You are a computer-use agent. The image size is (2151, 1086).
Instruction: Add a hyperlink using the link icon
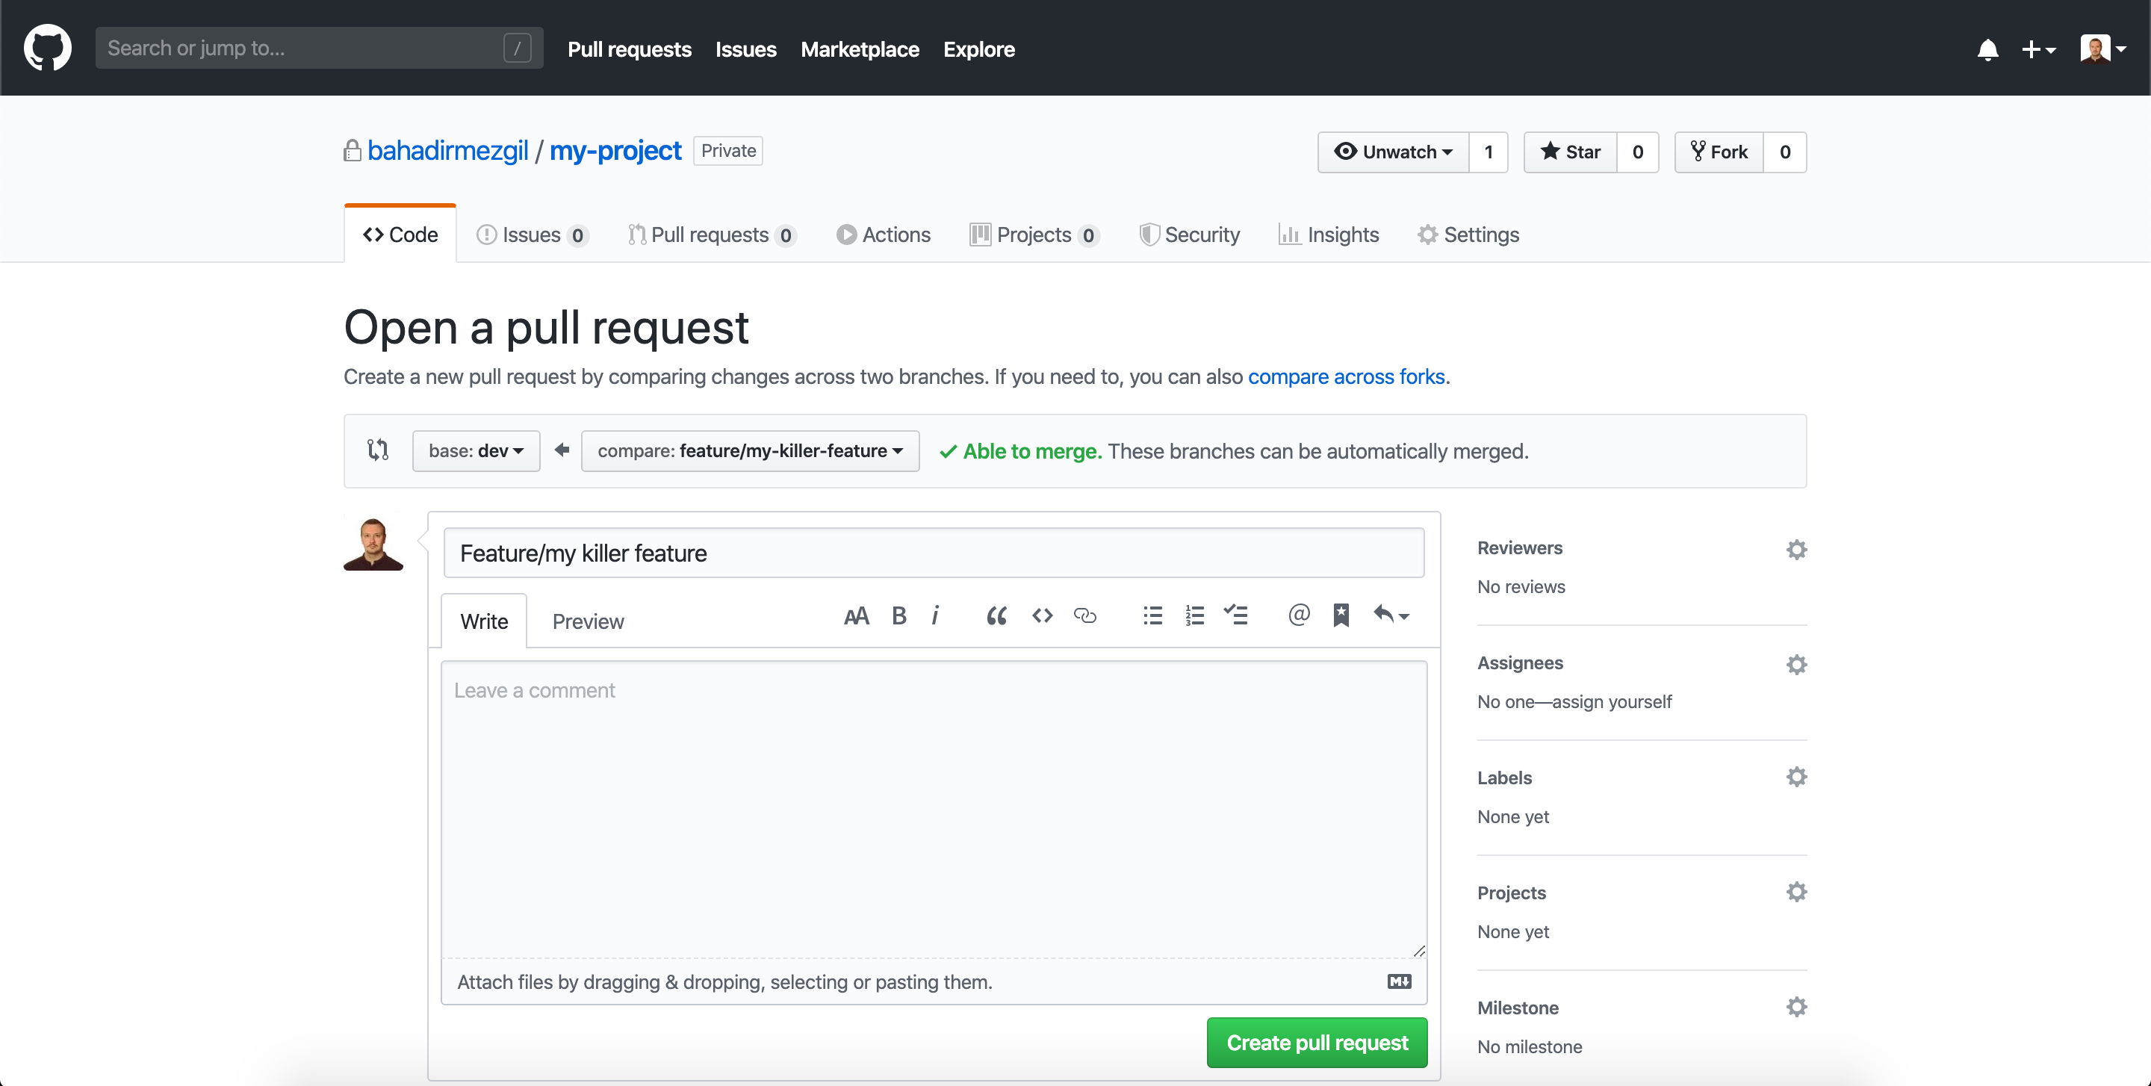point(1084,615)
